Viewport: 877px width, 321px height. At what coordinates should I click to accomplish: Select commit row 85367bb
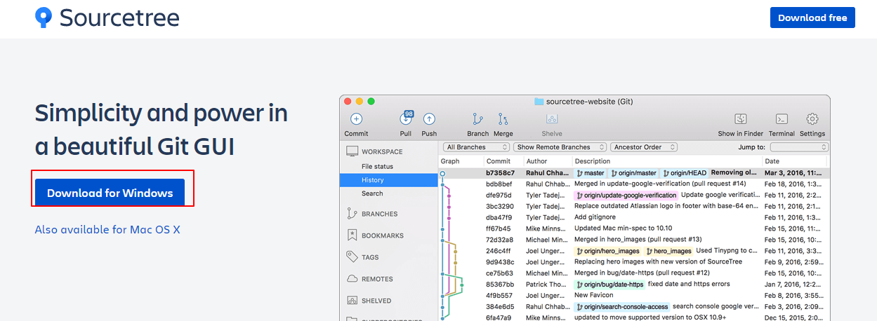click(x=634, y=284)
